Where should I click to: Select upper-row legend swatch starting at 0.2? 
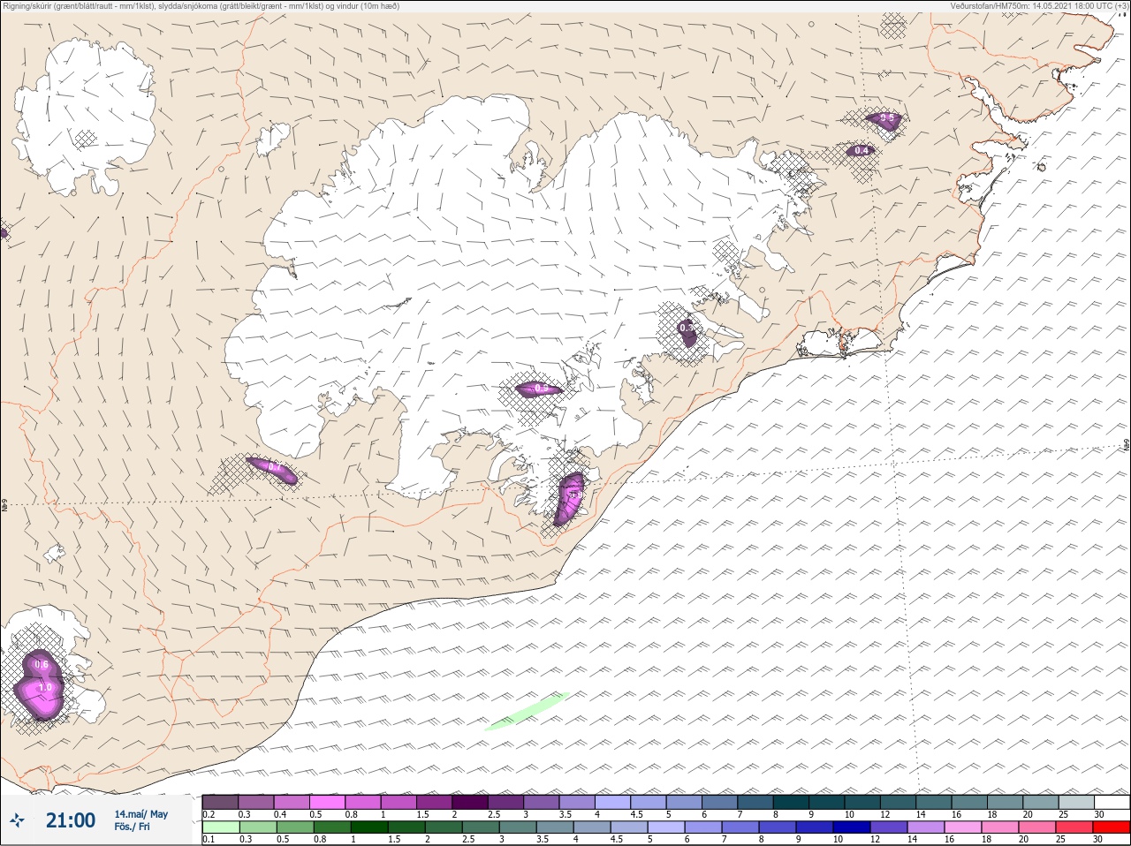click(220, 802)
